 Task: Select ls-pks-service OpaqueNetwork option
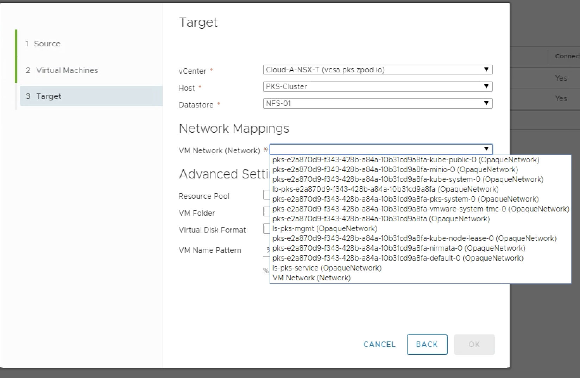[327, 268]
